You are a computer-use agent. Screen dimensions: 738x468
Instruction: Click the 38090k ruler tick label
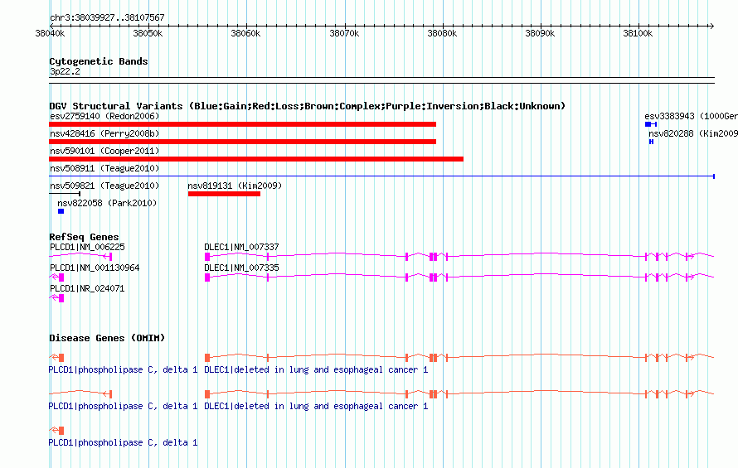pos(540,33)
